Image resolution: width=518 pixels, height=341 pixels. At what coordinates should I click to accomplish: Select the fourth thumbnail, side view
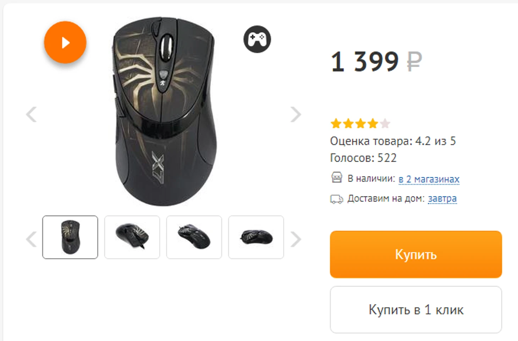(x=256, y=237)
